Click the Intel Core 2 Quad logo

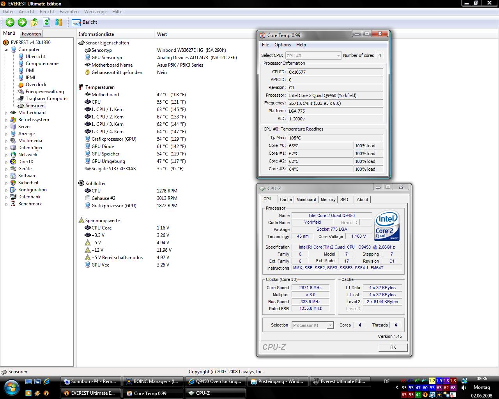[x=387, y=226]
